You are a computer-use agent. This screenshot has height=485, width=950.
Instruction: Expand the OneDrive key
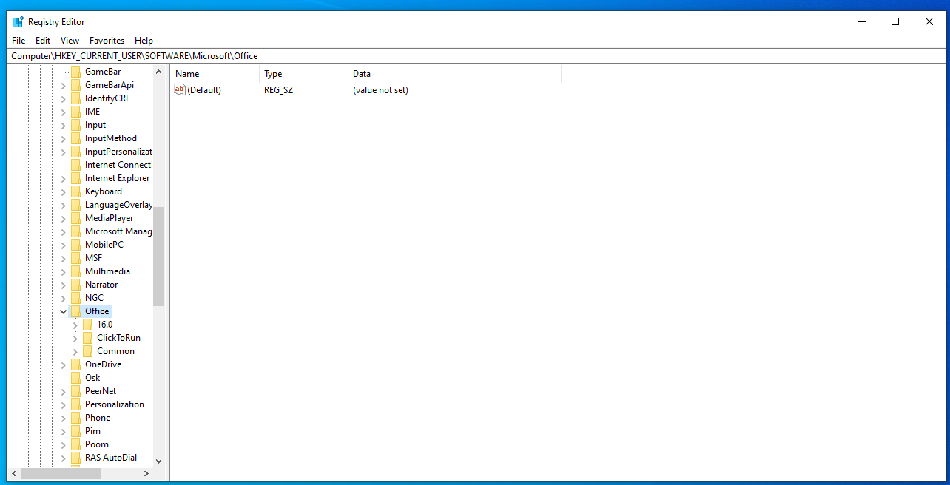(63, 364)
